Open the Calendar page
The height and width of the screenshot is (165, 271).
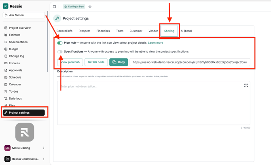15,85
